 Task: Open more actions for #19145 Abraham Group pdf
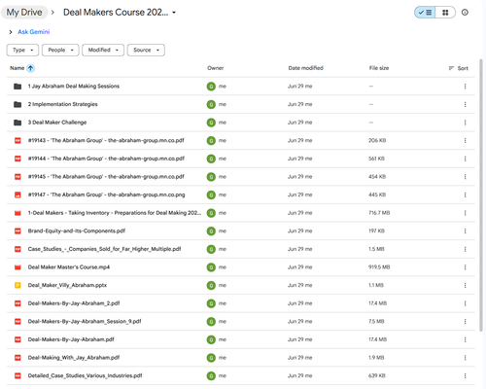465,177
